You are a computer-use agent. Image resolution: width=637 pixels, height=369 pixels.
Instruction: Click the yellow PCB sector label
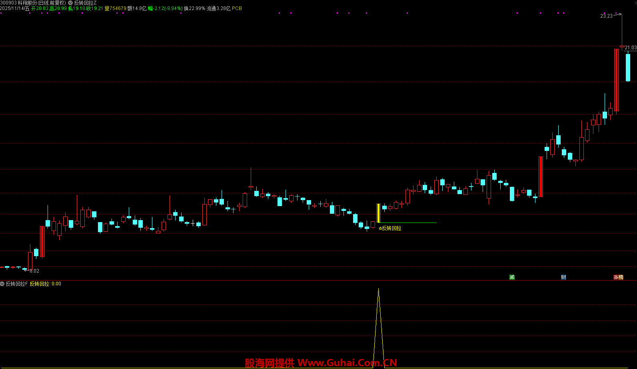pos(237,8)
